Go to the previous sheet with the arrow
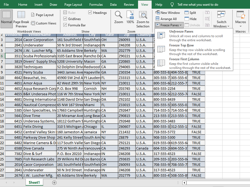 (x=6, y=183)
